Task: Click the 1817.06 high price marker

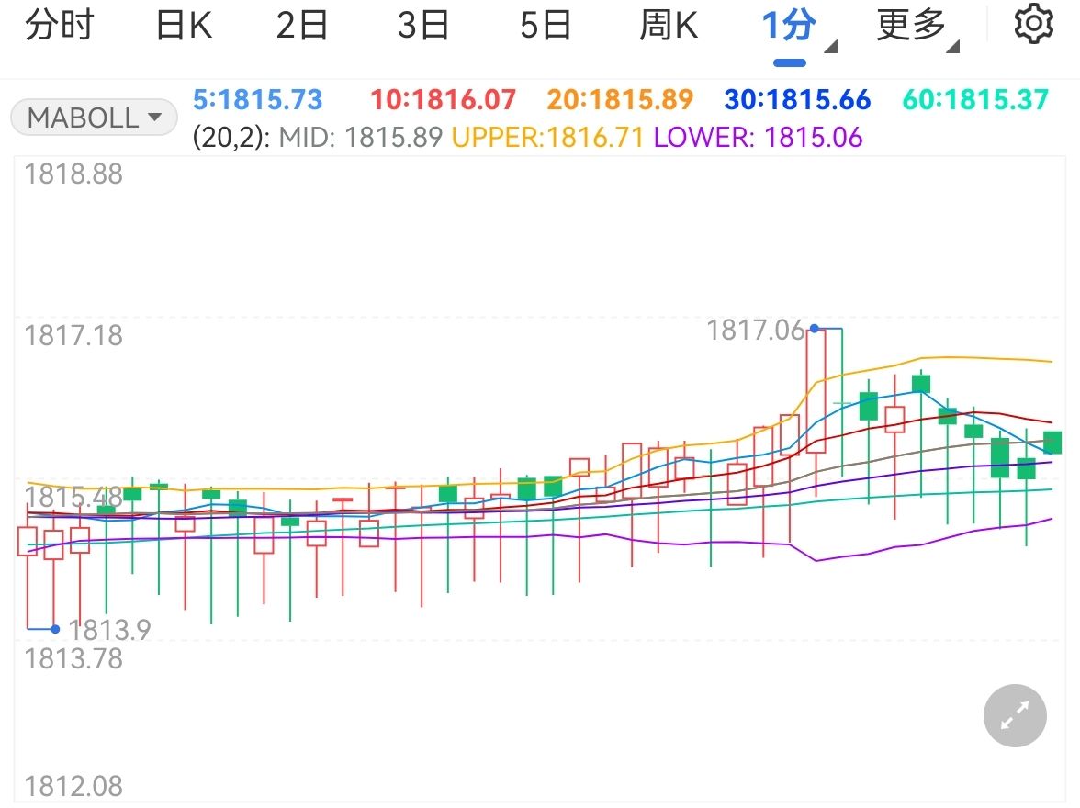Action: [757, 328]
